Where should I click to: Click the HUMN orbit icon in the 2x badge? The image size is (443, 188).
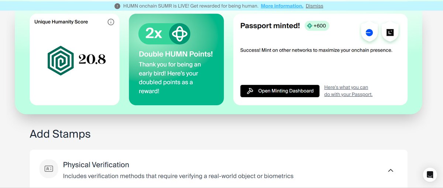point(180,34)
